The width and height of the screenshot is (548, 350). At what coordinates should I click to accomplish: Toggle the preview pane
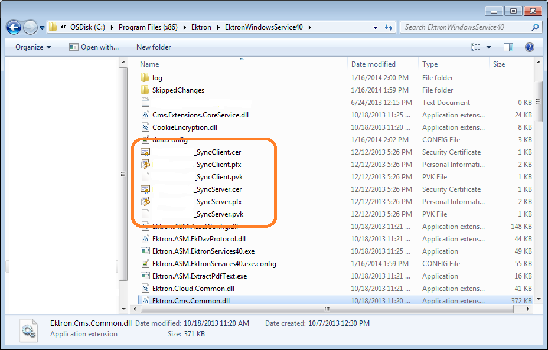coord(508,47)
